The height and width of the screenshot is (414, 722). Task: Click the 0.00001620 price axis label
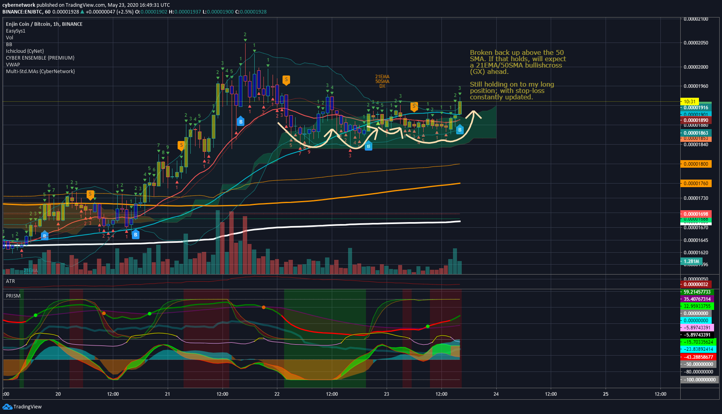point(696,253)
